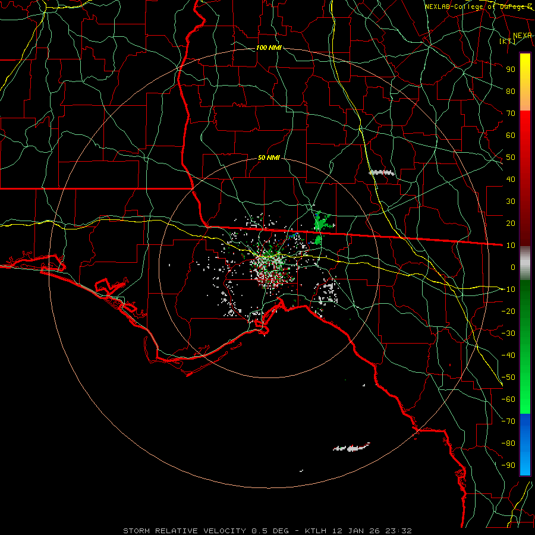Click the -20 scale value
The width and height of the screenshot is (535, 535).
(508, 311)
